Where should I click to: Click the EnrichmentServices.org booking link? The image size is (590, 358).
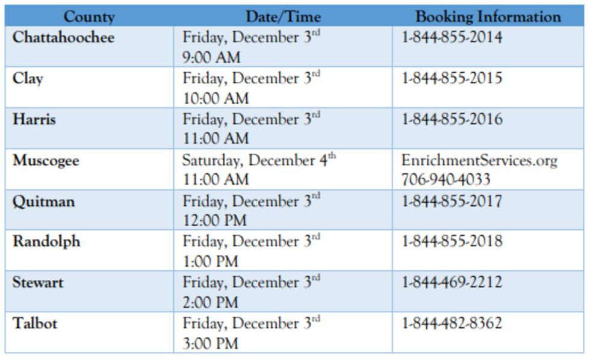[x=479, y=161]
